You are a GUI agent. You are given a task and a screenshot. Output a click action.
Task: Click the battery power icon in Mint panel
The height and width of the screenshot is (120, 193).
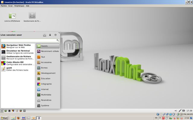(184, 111)
